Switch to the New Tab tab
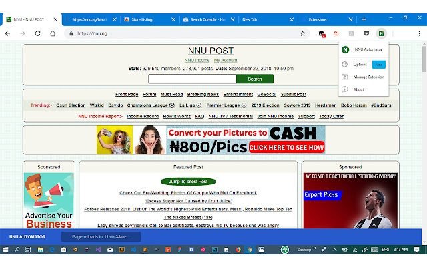 coord(268,19)
